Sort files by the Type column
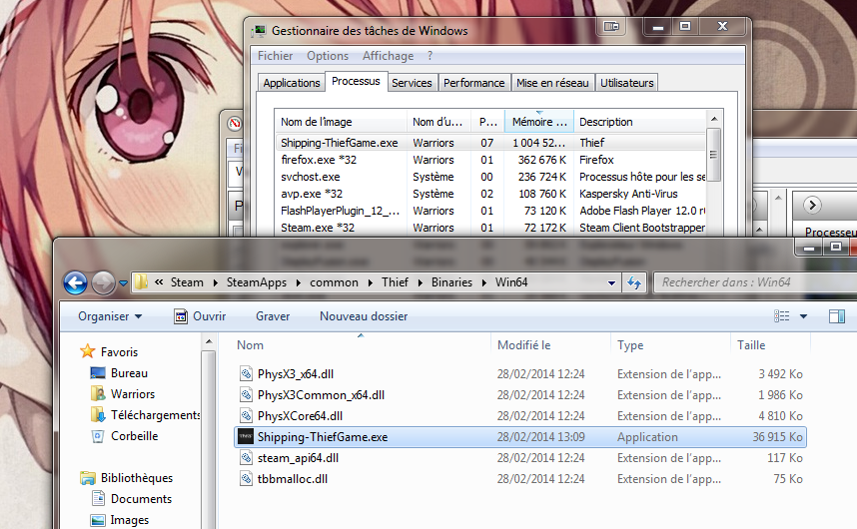This screenshot has width=857, height=529. (x=630, y=345)
